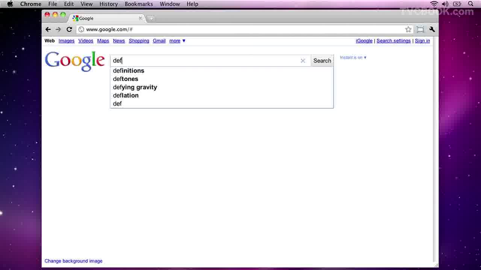
Task: Choose the 'deflation' suggestion
Action: pyautogui.click(x=222, y=95)
